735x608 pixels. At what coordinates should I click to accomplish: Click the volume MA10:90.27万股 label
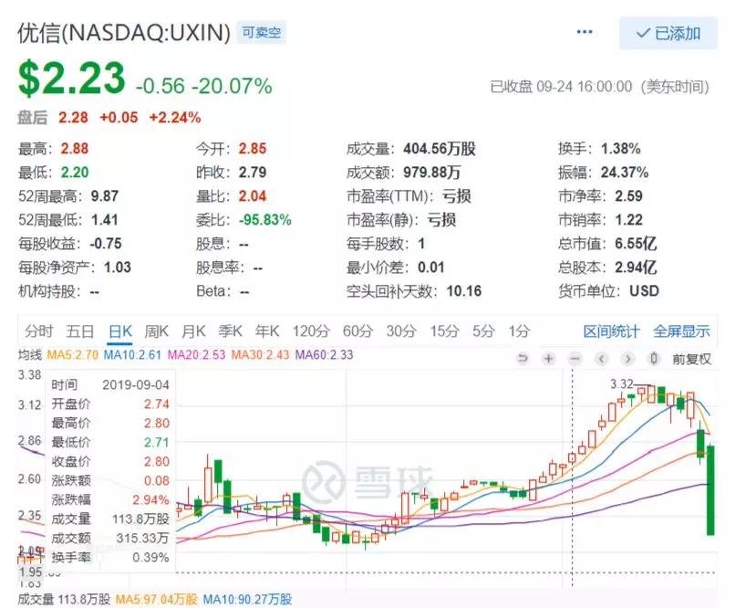tap(247, 600)
